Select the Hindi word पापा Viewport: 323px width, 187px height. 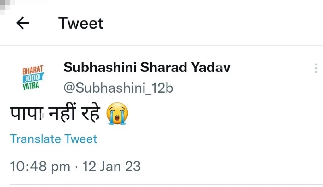(26, 113)
